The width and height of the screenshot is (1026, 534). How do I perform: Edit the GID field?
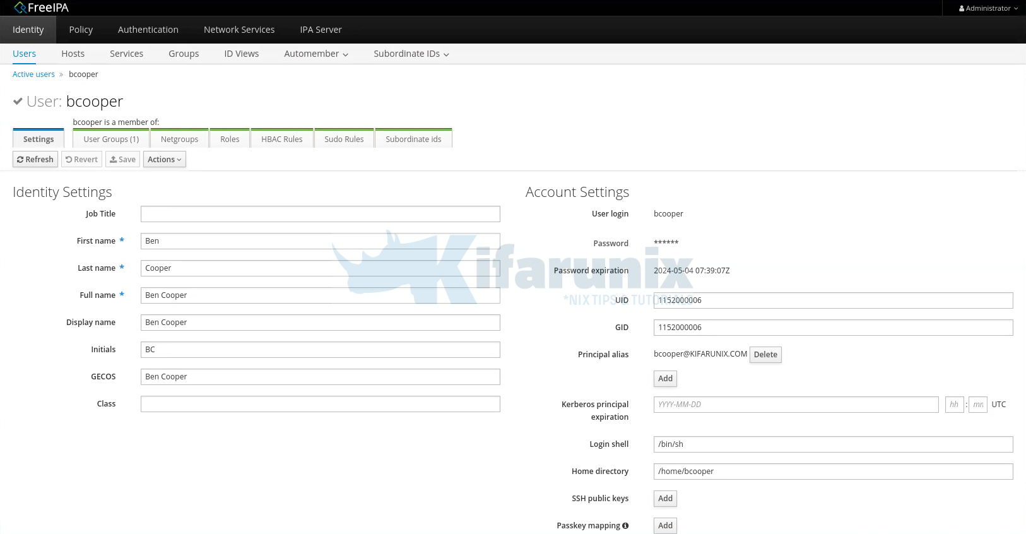834,328
